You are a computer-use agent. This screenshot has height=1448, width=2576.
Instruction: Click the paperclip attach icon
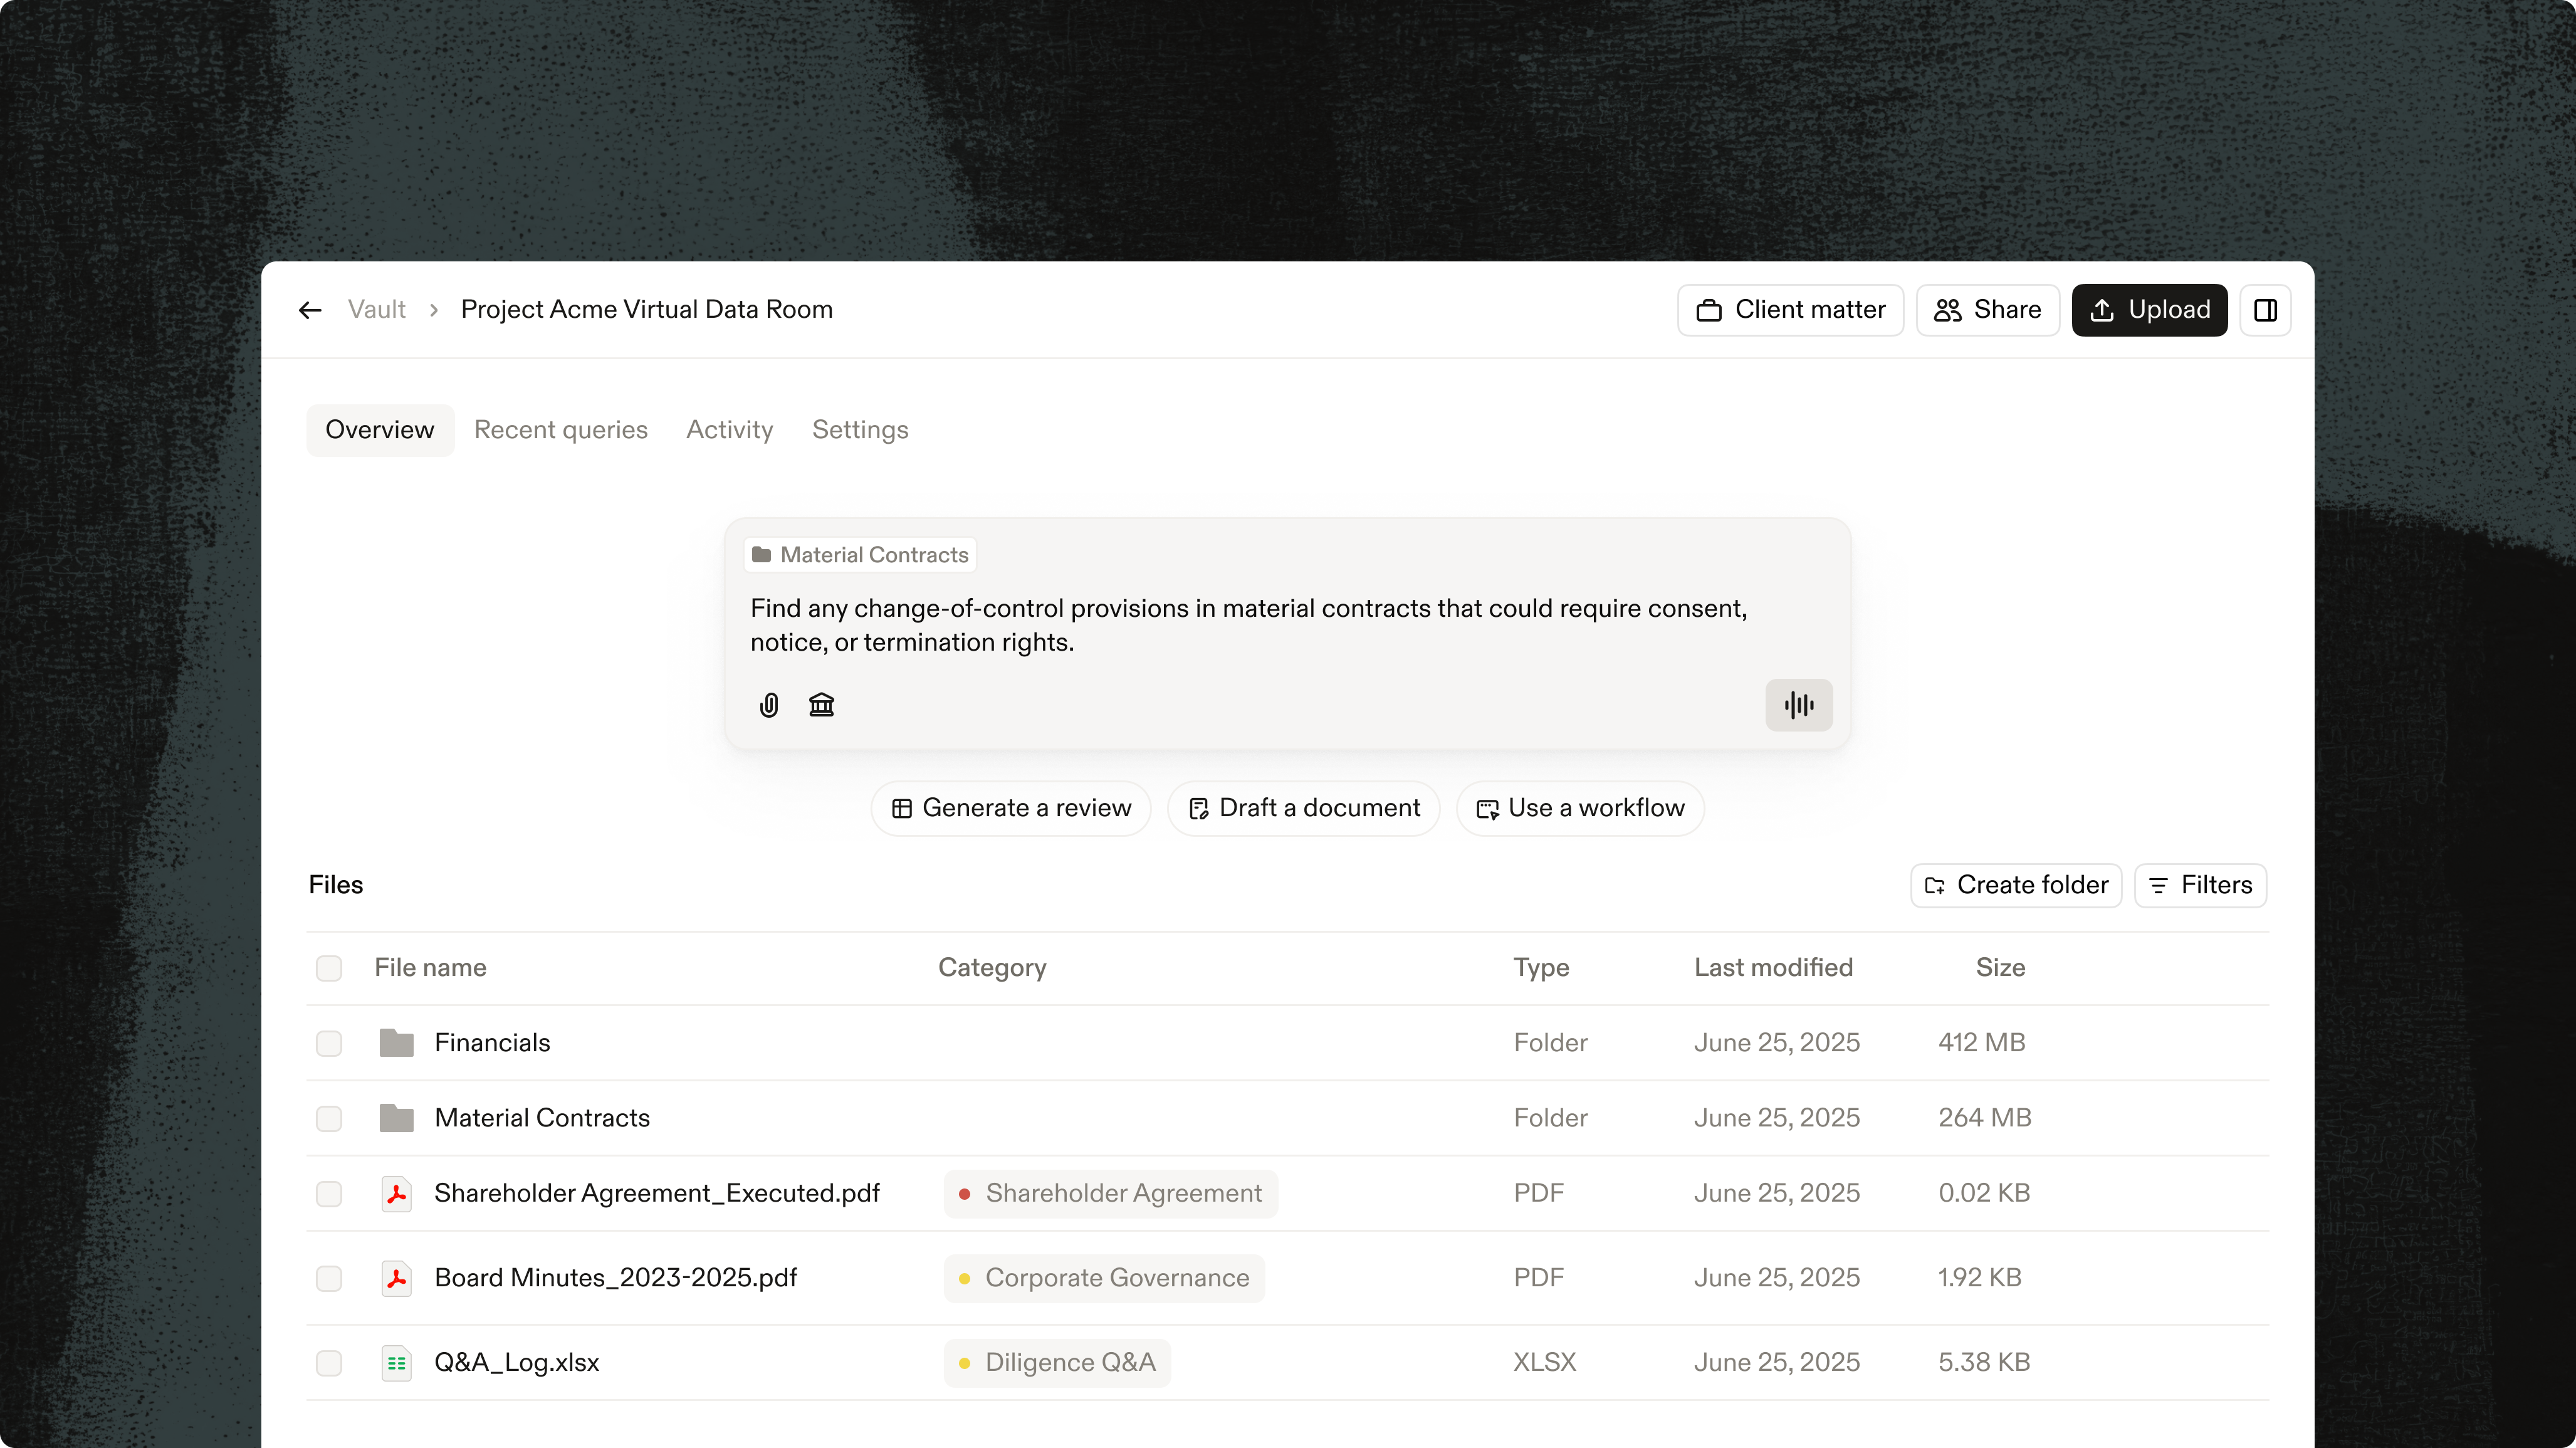(x=768, y=705)
